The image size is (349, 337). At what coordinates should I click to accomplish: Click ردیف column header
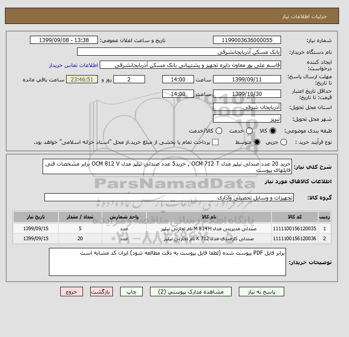(x=325, y=217)
